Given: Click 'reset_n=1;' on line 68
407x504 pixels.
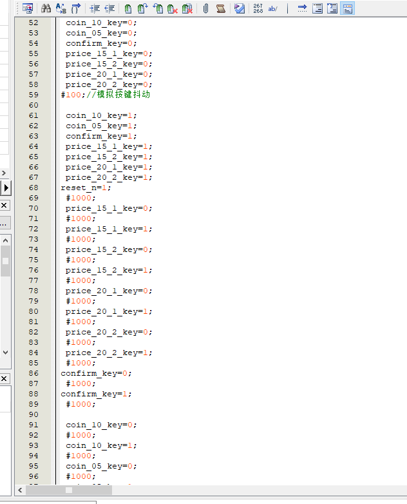Looking at the screenshot, I should click(86, 188).
